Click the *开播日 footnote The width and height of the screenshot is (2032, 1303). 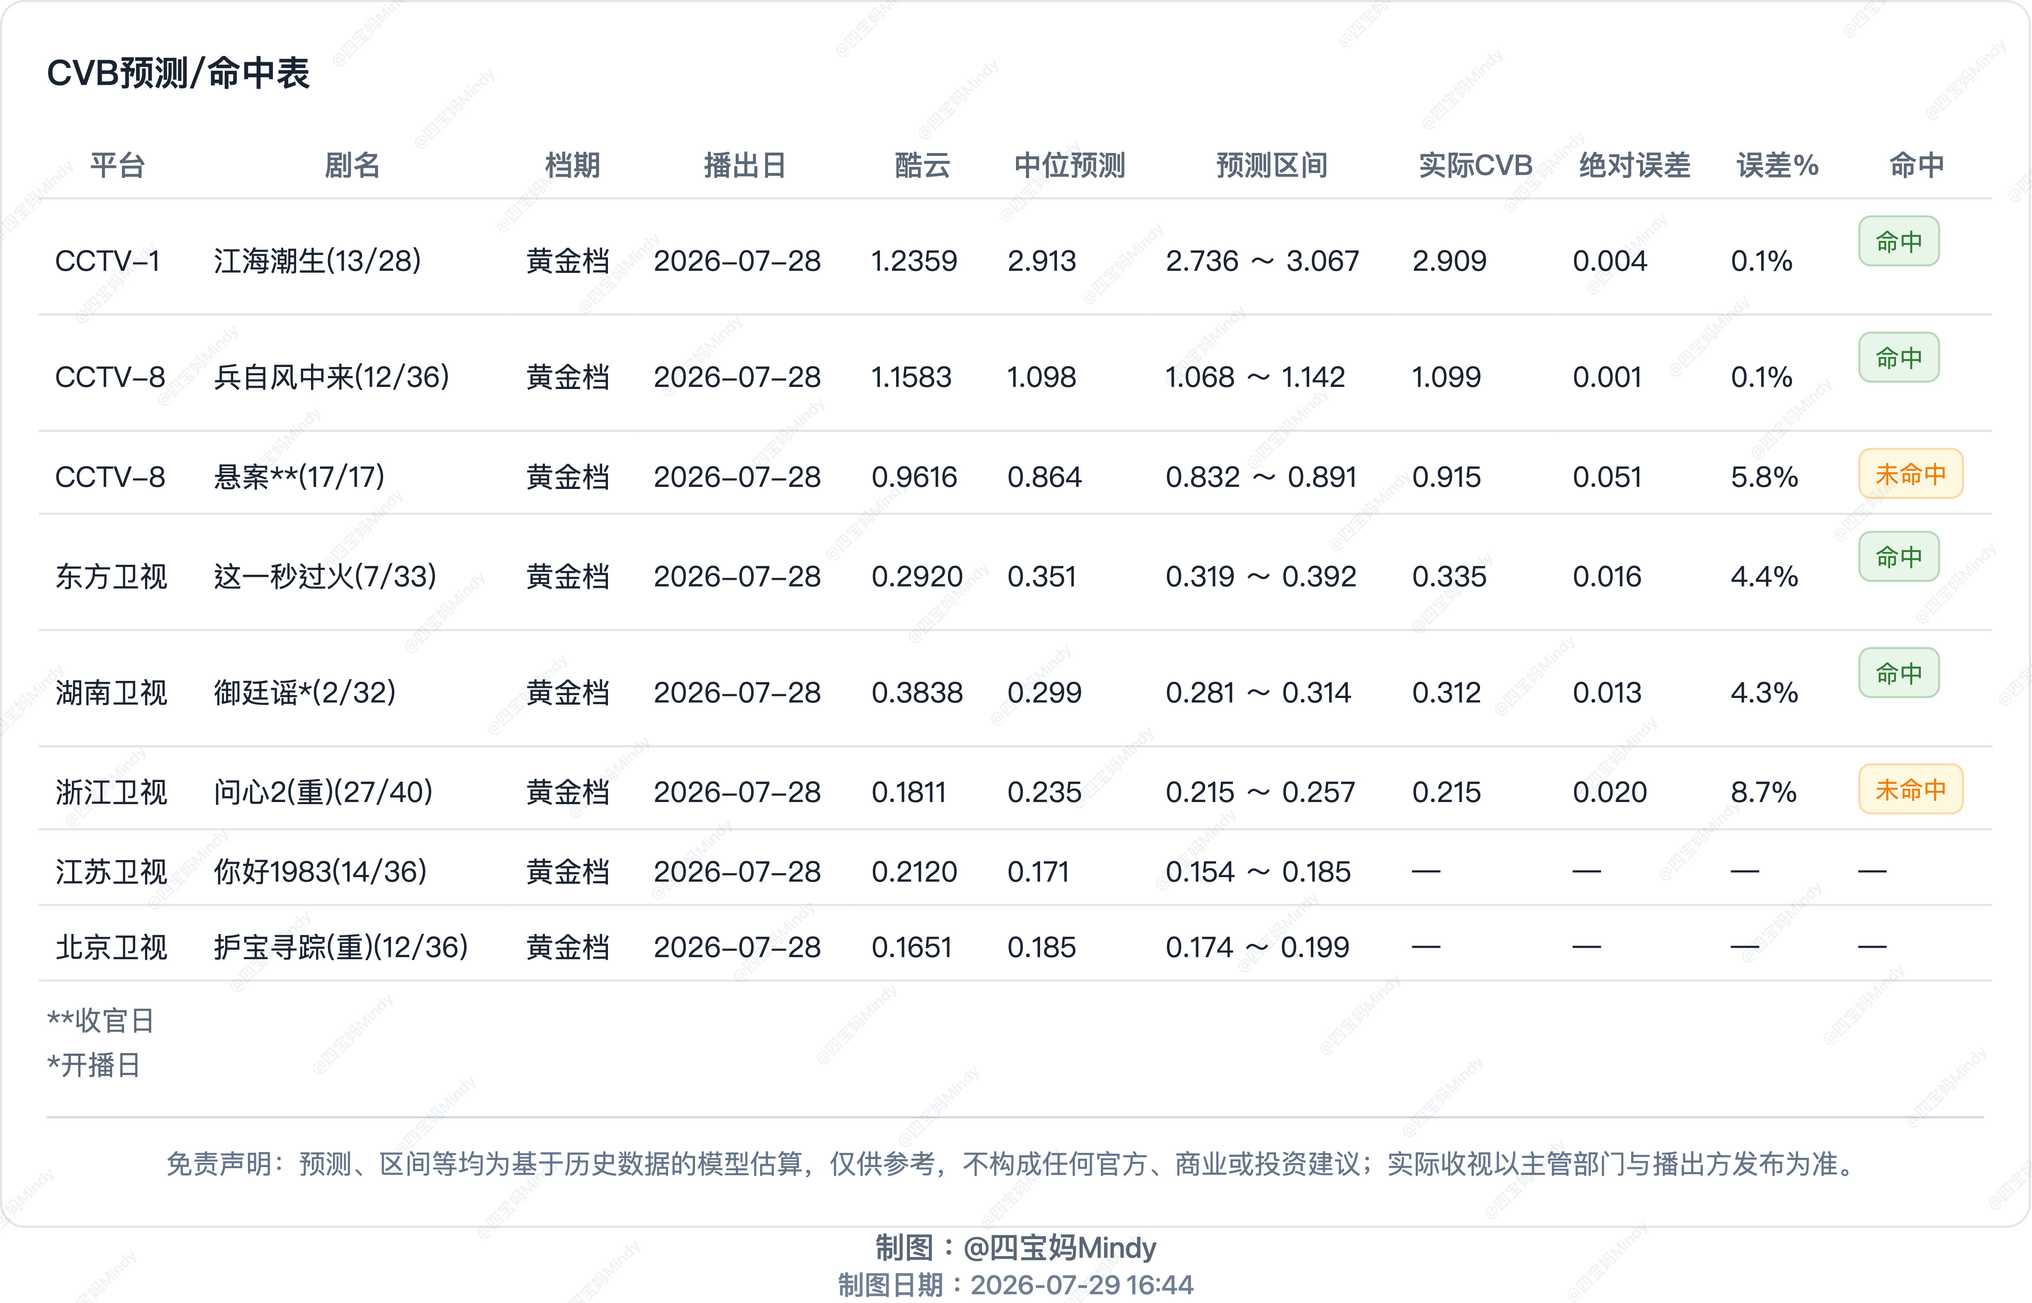coord(94,1065)
